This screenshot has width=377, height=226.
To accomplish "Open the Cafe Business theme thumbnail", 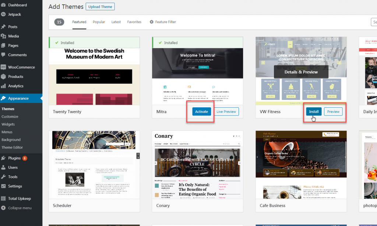I will click(x=301, y=165).
